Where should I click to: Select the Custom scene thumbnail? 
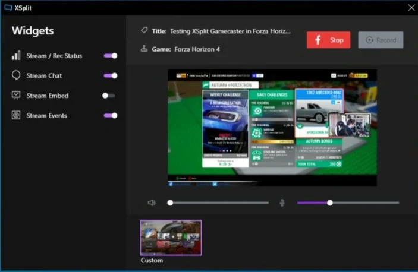(171, 238)
